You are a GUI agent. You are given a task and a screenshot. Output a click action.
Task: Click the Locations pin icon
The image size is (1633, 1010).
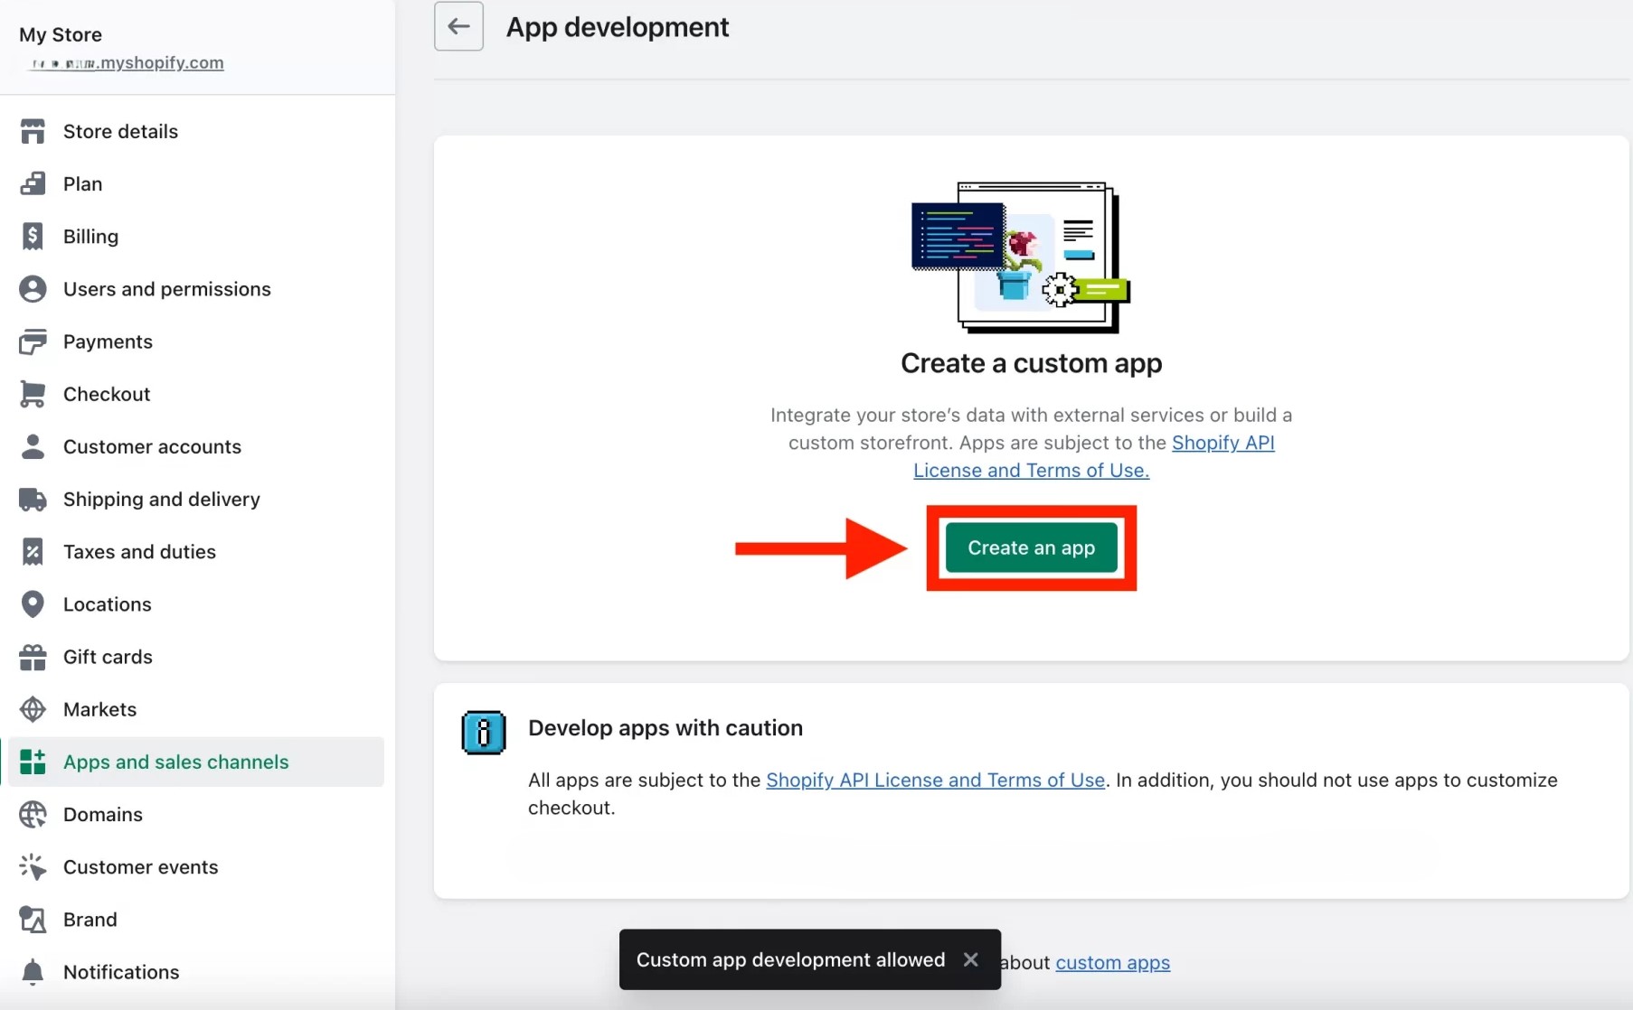click(33, 604)
